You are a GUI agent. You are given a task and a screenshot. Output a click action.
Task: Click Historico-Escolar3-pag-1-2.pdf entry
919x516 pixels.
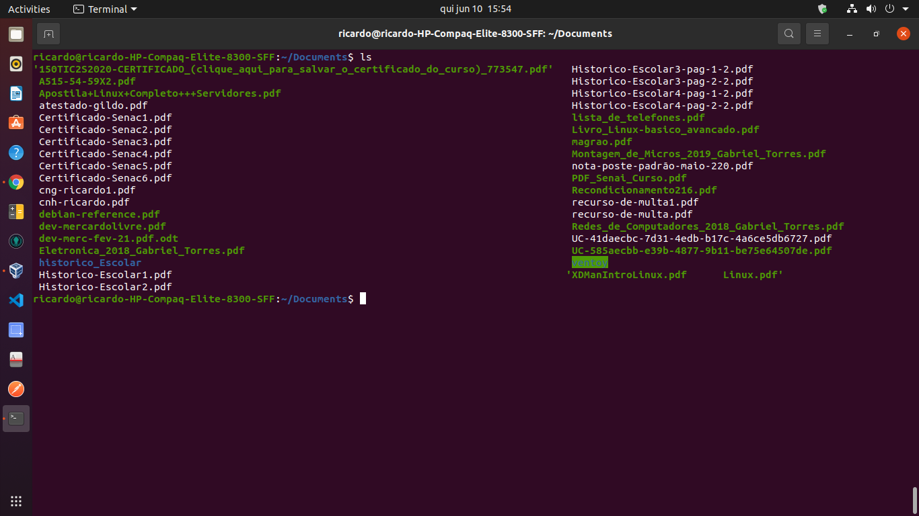pos(663,69)
